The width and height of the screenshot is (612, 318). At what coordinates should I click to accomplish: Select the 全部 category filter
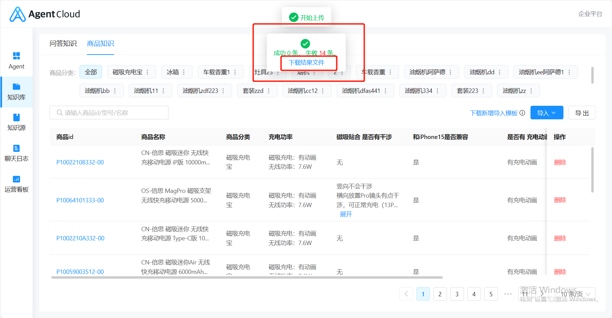point(91,72)
